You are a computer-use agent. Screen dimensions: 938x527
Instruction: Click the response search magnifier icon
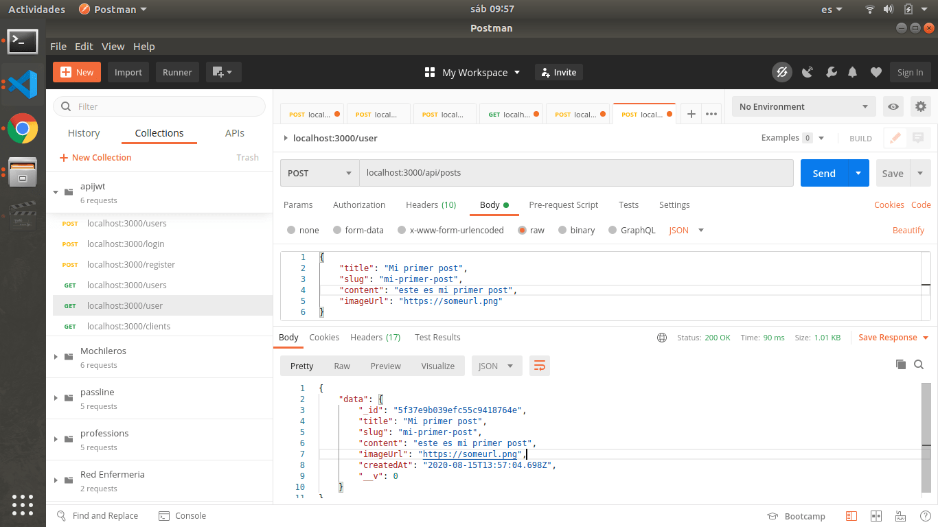tap(919, 364)
